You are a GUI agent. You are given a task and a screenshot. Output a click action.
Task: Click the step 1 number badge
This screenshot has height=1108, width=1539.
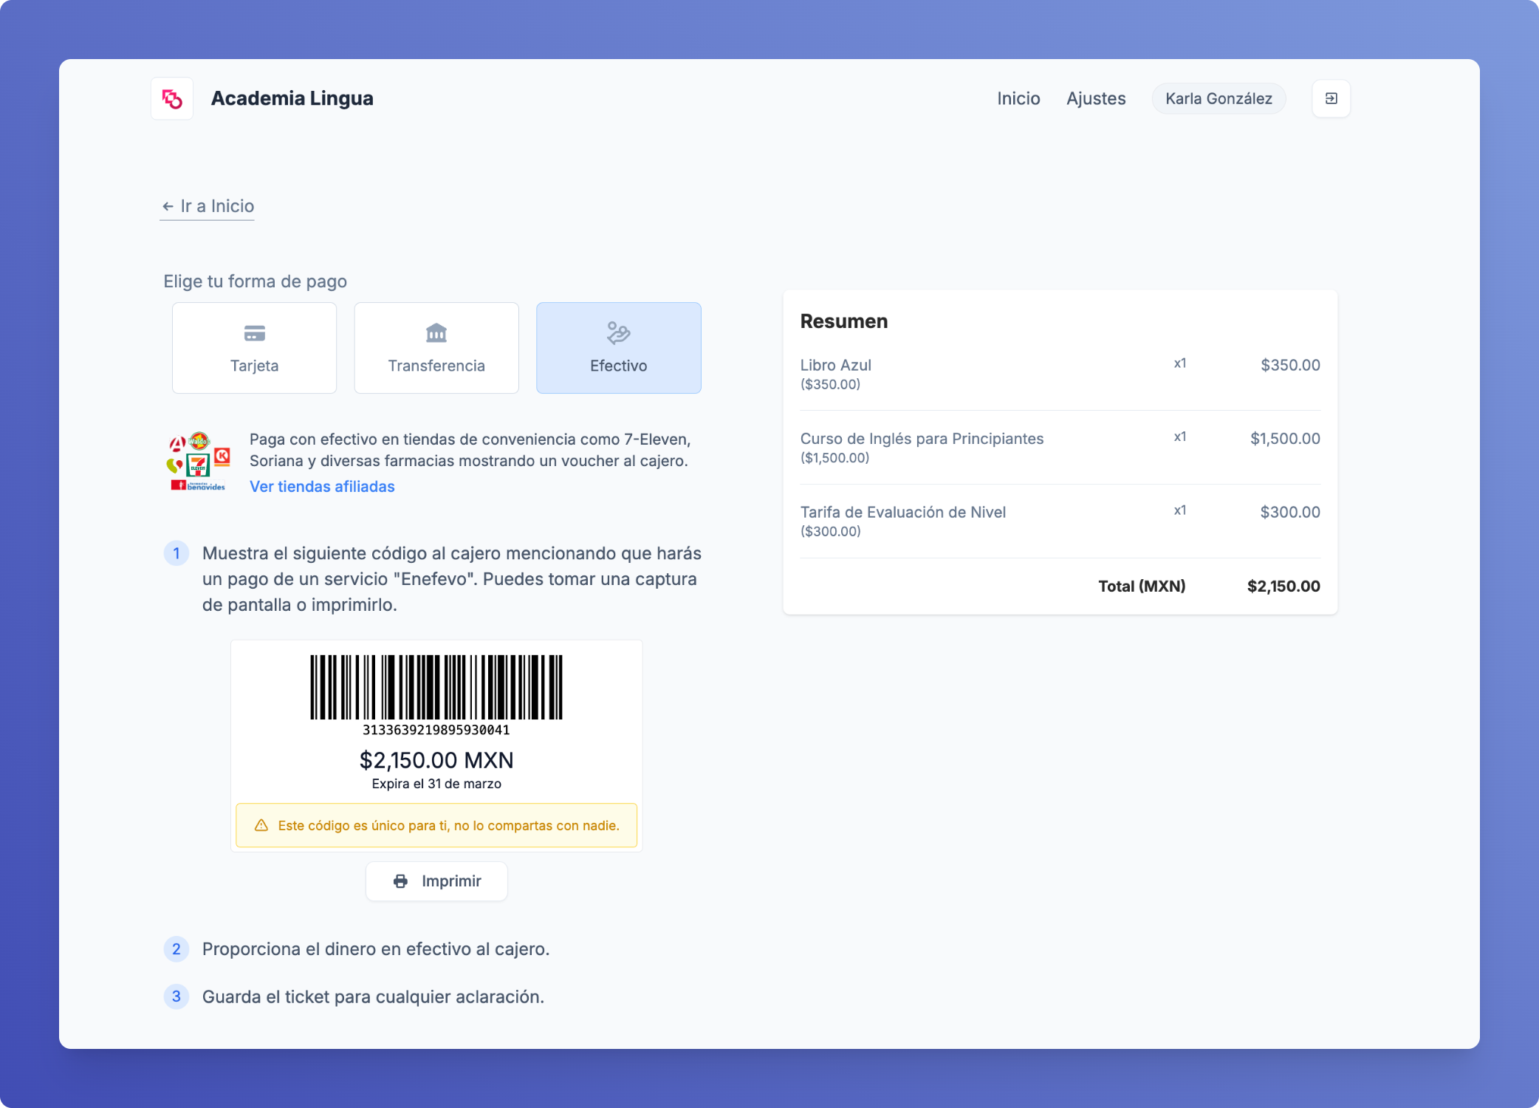coord(176,553)
